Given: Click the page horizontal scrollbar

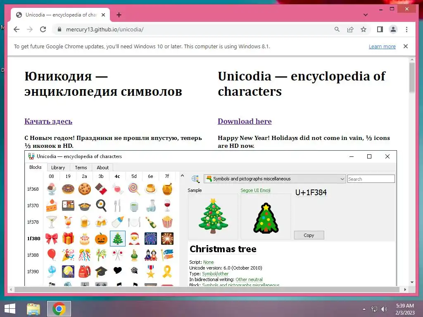Looking at the screenshot, I should tap(207, 289).
